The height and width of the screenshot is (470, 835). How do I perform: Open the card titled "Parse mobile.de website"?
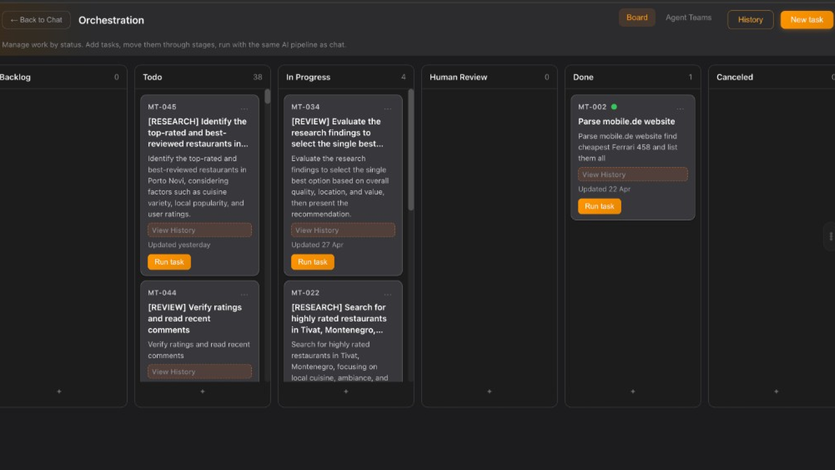pyautogui.click(x=626, y=121)
